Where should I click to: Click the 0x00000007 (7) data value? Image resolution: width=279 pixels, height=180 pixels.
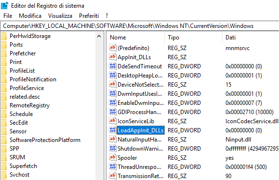(244, 103)
